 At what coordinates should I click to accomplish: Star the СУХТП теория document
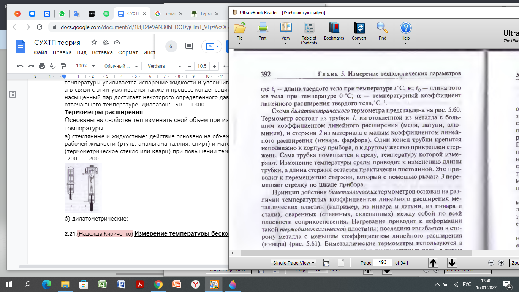(x=94, y=42)
